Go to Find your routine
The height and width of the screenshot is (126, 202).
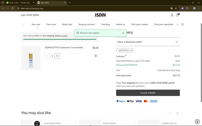pyautogui.click(x=140, y=25)
